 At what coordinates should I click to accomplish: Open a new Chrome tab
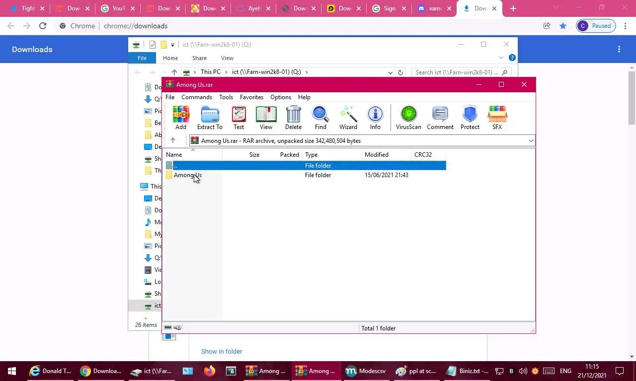tap(513, 8)
